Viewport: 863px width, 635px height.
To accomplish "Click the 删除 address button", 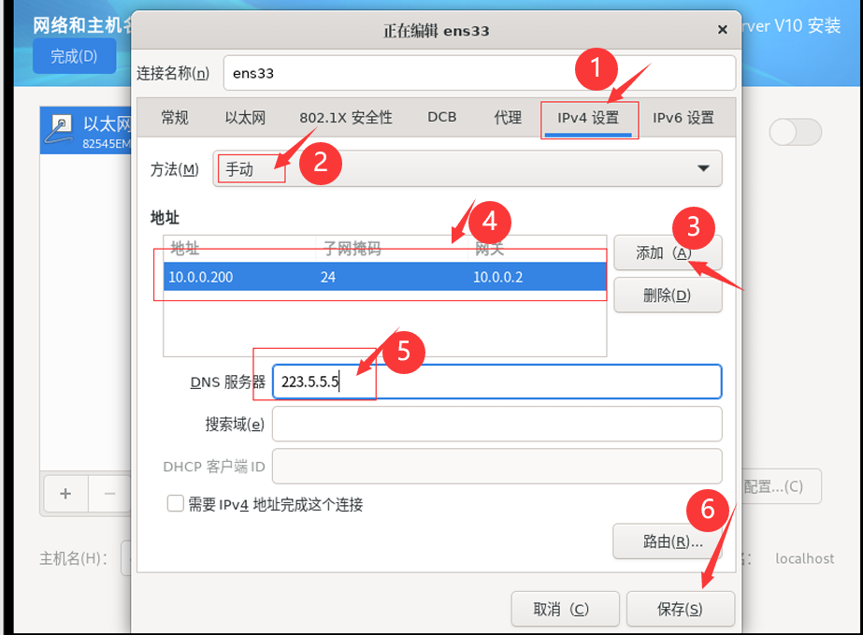I will pos(668,296).
